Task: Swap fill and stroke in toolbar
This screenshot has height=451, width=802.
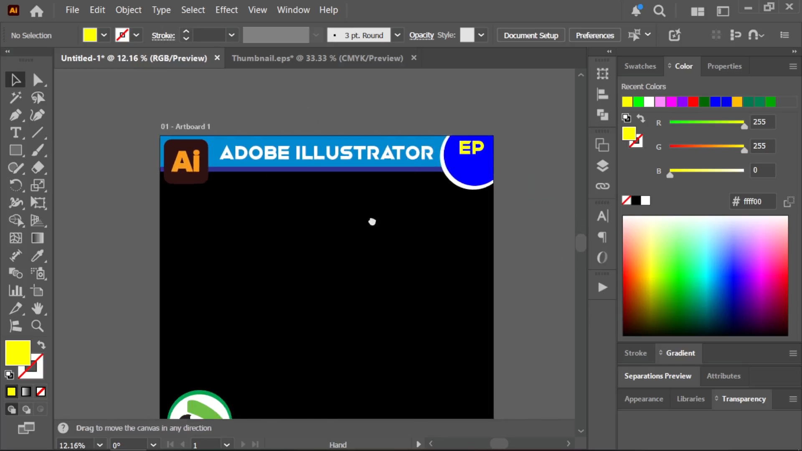Action: (x=41, y=345)
